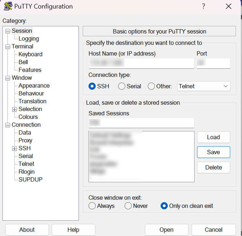Expand the Selection tree node
The width and height of the screenshot is (242, 236).
click(x=15, y=109)
